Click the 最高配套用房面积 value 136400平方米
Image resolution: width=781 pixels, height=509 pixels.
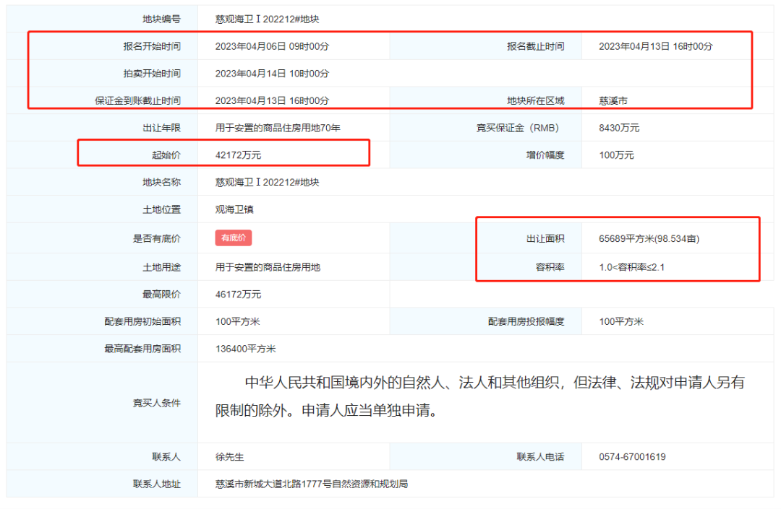[246, 349]
